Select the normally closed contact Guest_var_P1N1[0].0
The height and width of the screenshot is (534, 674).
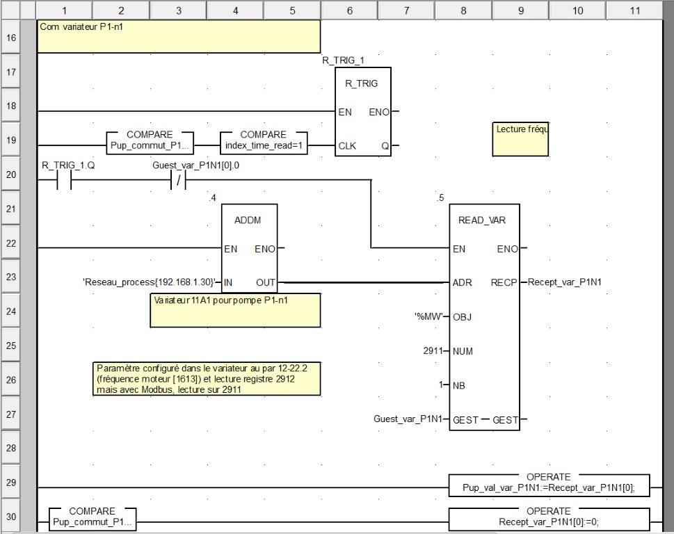pyautogui.click(x=179, y=180)
